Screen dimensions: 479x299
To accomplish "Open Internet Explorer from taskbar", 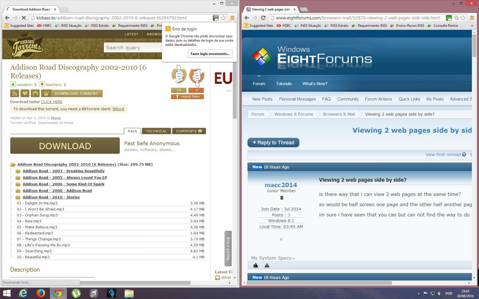I will 24,293.
